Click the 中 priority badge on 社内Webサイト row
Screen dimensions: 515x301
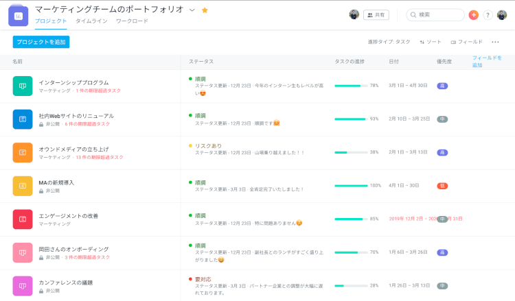coord(442,119)
